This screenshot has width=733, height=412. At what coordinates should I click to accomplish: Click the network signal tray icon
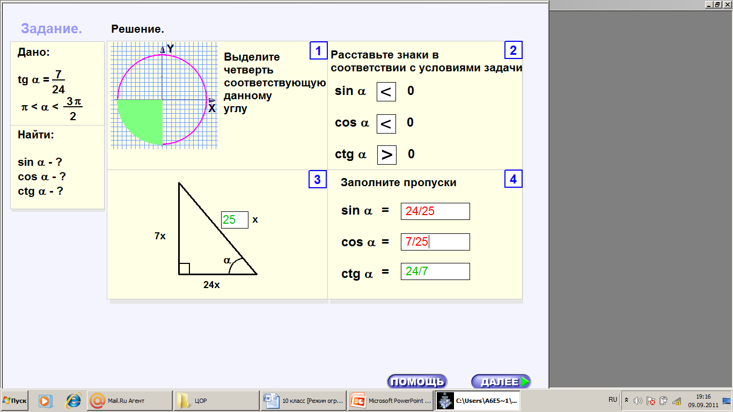pos(677,401)
